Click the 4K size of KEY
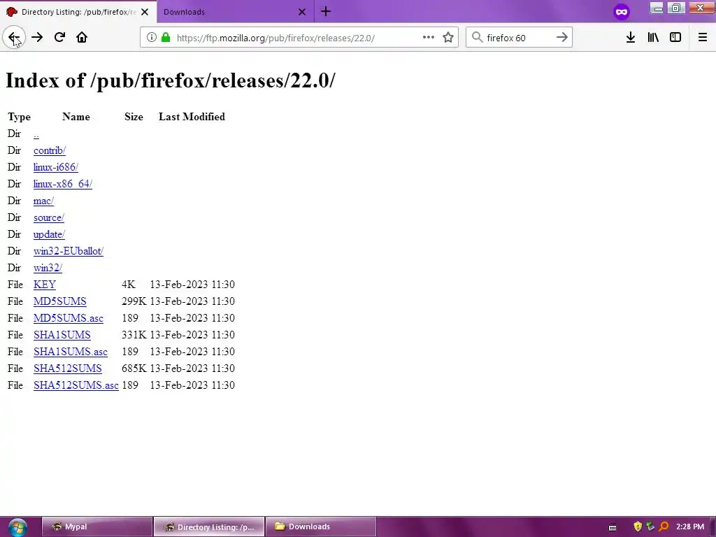Image resolution: width=716 pixels, height=537 pixels. 129,285
